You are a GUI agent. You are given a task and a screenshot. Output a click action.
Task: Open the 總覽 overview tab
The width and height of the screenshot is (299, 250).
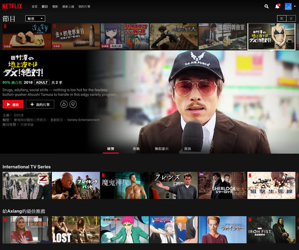tap(110, 149)
